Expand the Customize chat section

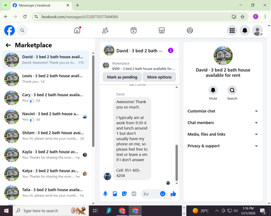tap(223, 111)
